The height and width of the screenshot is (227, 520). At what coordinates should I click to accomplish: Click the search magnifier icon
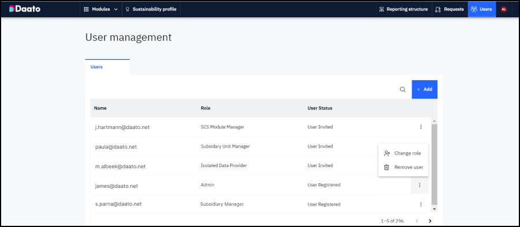[x=403, y=89]
